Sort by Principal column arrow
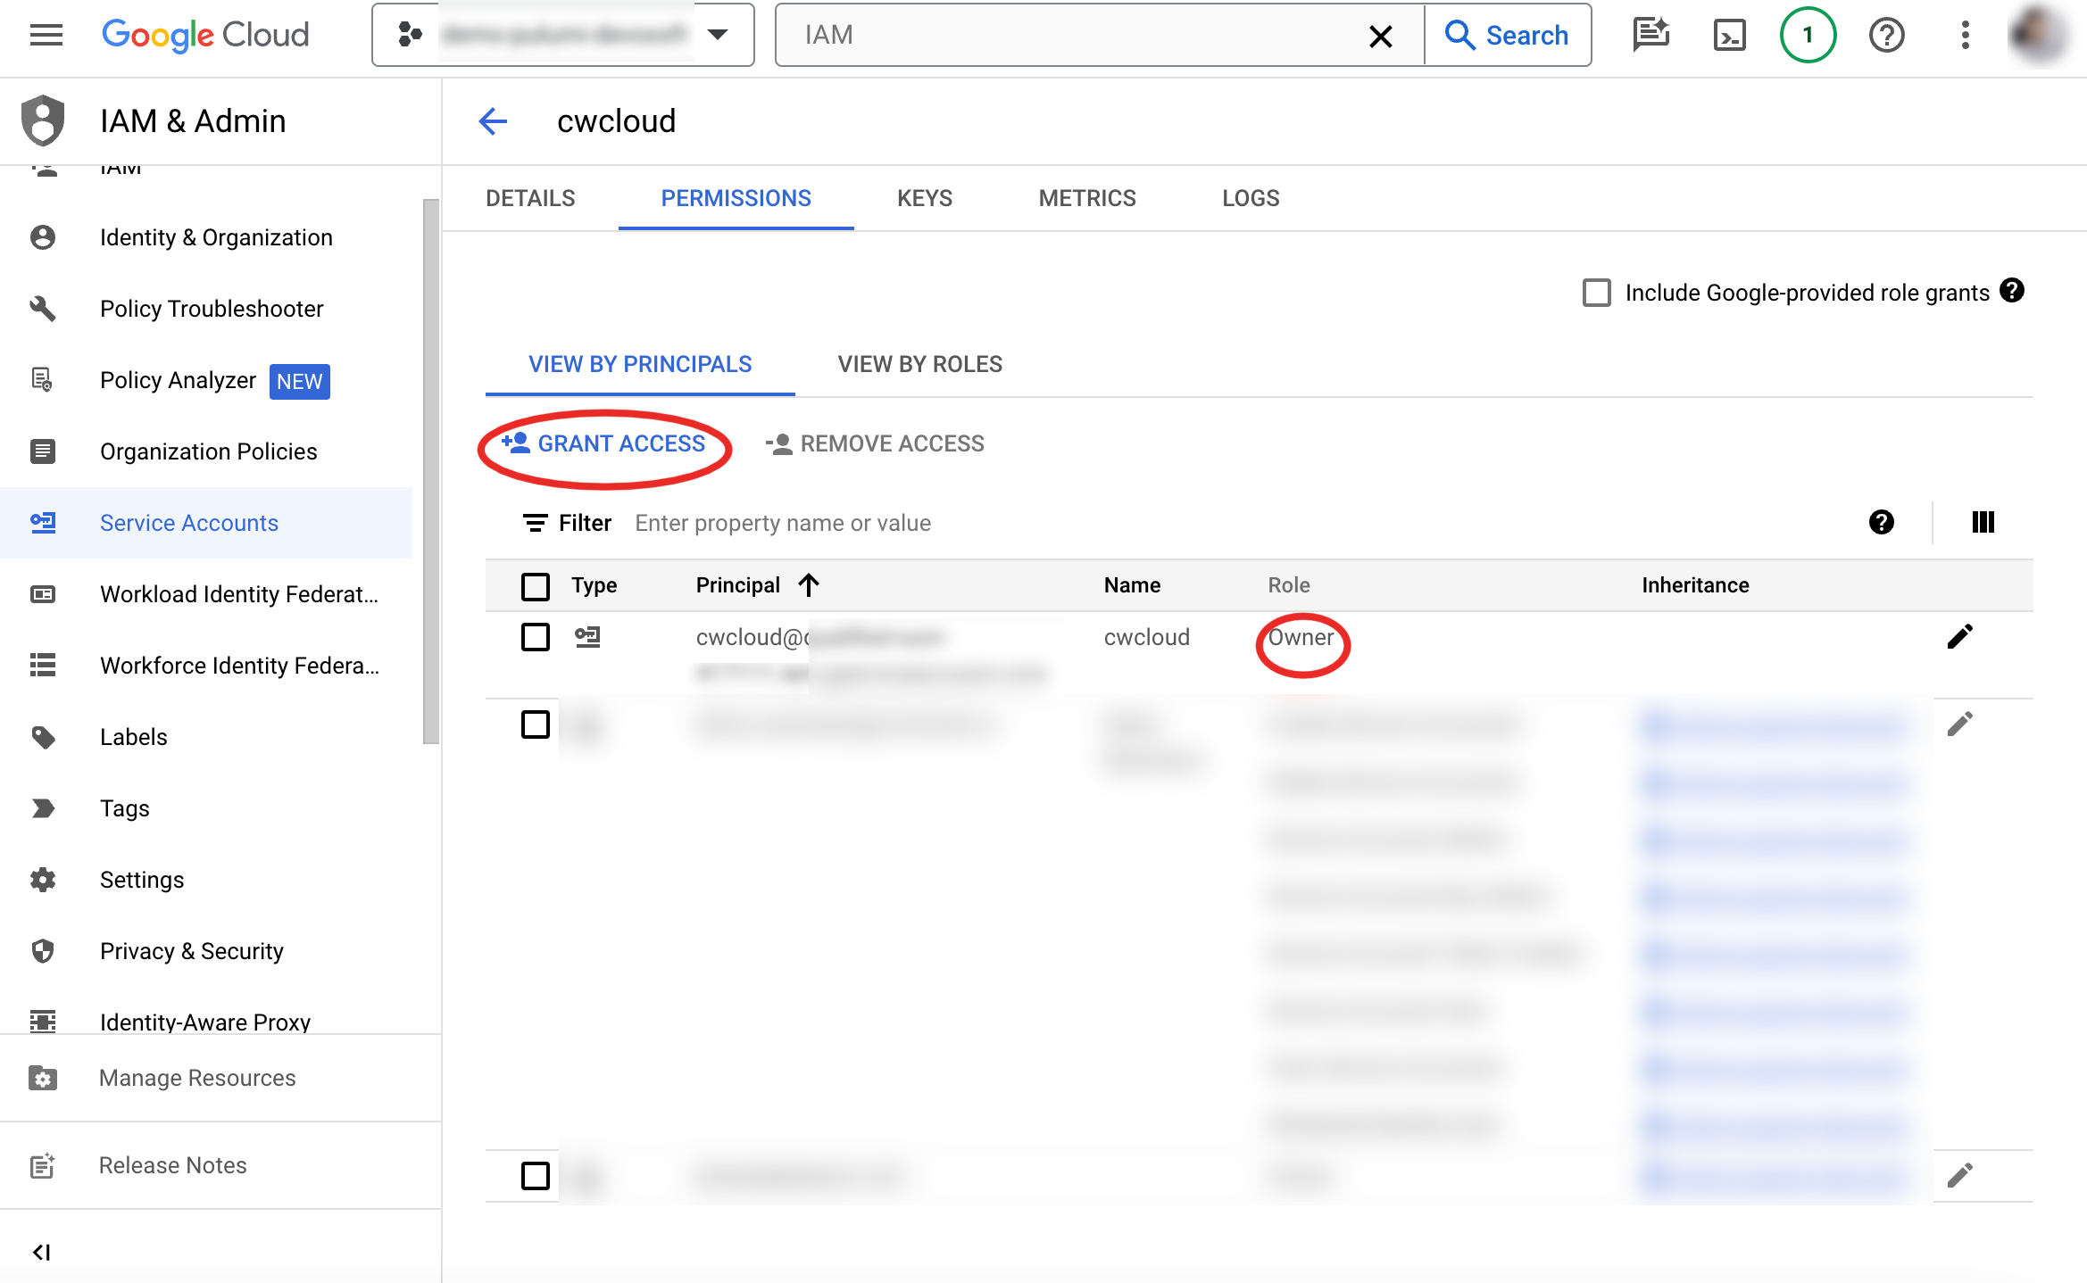 [809, 584]
